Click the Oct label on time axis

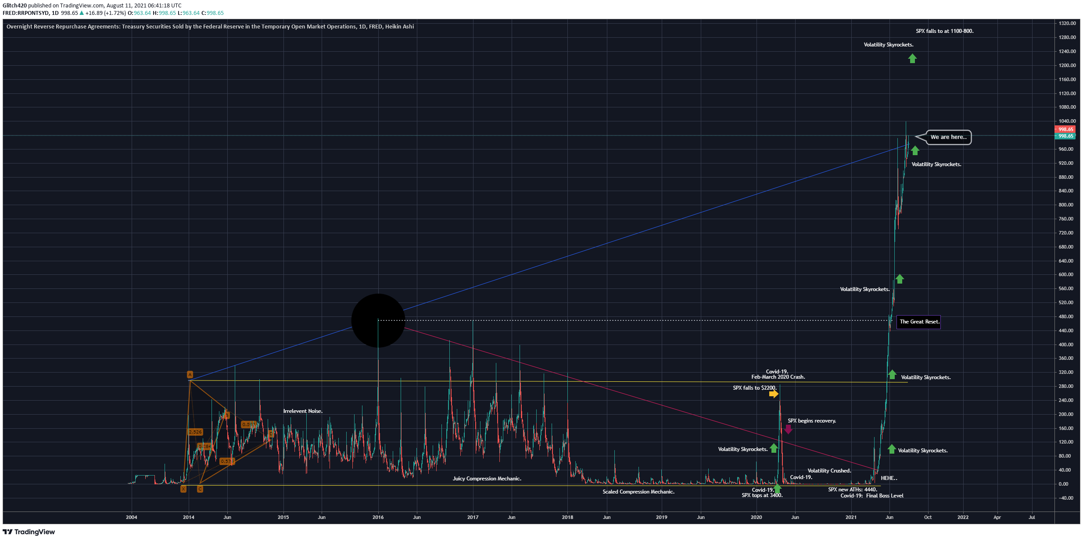pos(928,517)
